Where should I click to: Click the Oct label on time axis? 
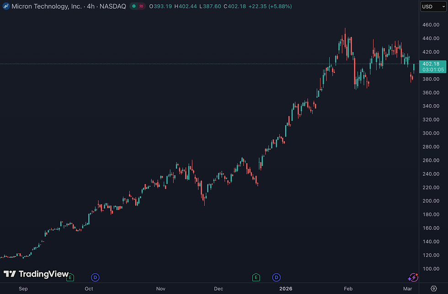point(89,289)
